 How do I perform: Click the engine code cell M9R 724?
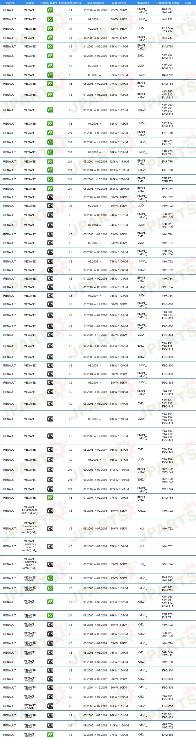coord(167,489)
